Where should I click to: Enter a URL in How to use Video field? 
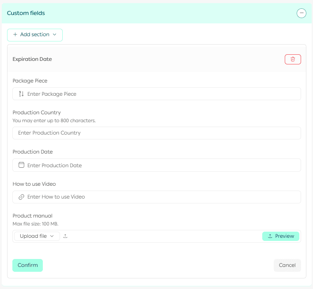pyautogui.click(x=159, y=197)
